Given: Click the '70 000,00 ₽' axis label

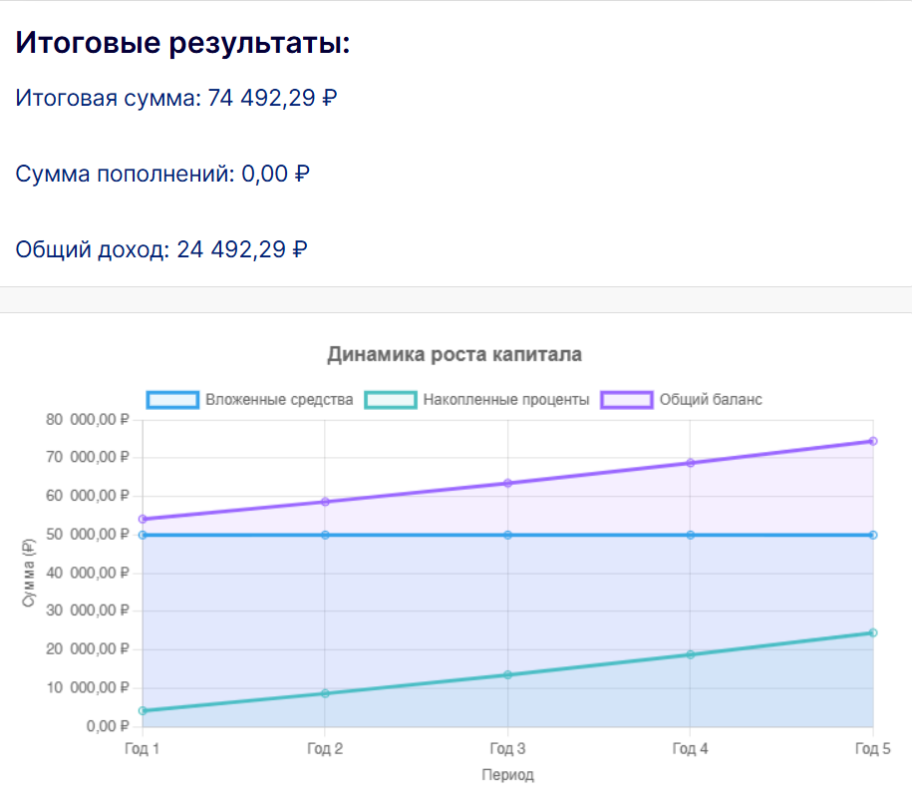Looking at the screenshot, I should [88, 458].
